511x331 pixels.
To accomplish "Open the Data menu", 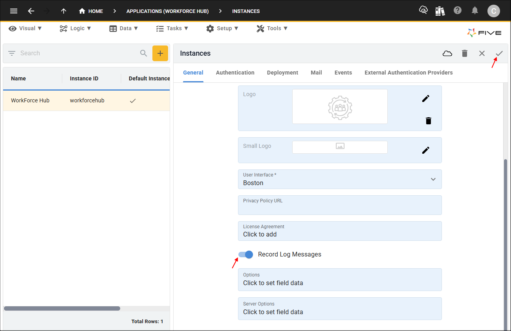I will (124, 28).
